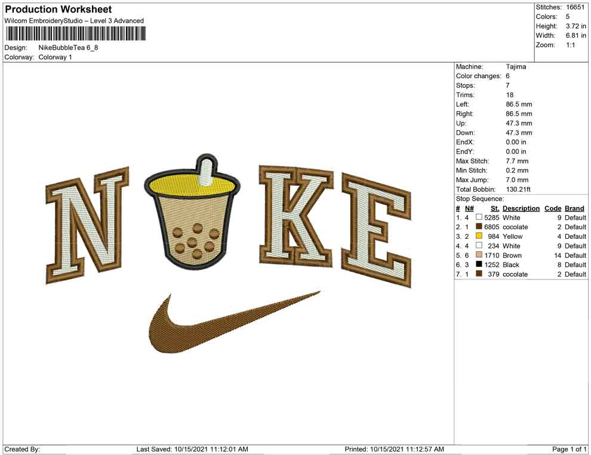The width and height of the screenshot is (591, 455).
Task: Click the Brand column header
Action: pyautogui.click(x=574, y=208)
